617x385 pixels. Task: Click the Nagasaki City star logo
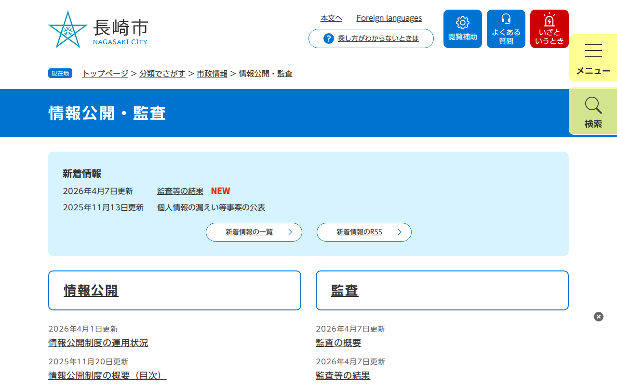click(x=68, y=30)
